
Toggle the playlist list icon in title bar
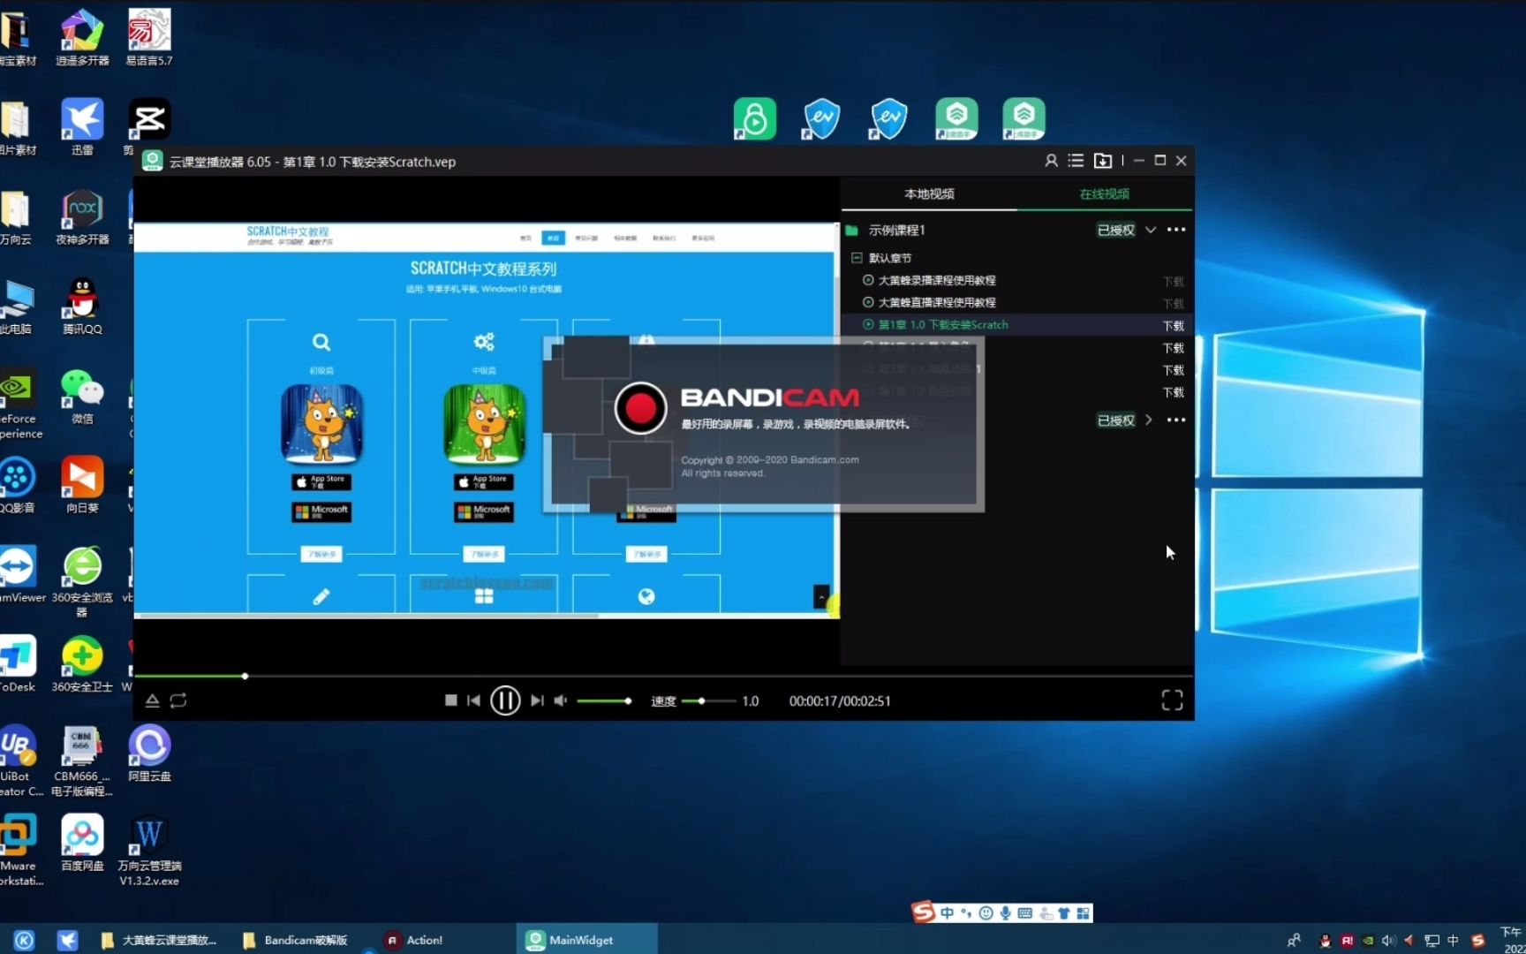1076,161
